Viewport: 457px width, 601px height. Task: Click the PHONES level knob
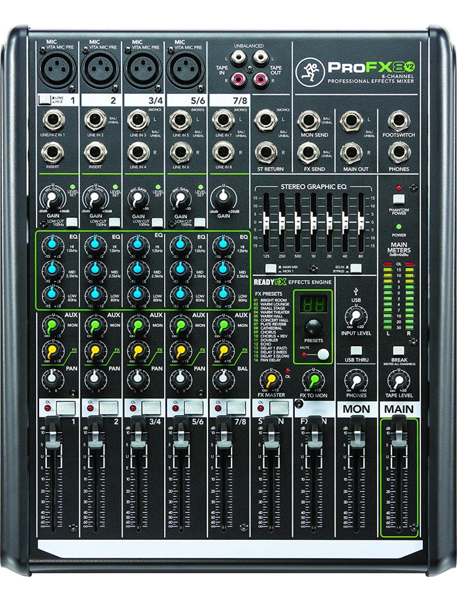coord(356,380)
